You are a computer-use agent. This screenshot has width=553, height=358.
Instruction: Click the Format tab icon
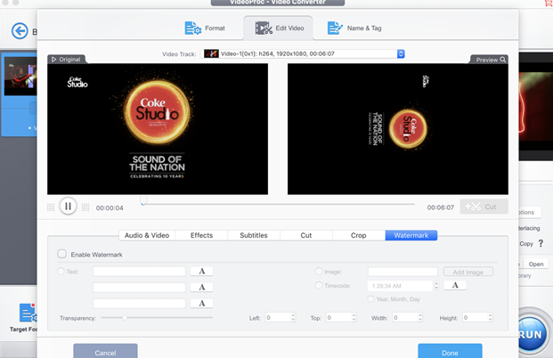(192, 28)
